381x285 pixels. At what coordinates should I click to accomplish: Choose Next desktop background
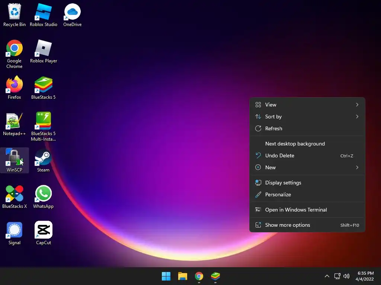click(307, 144)
